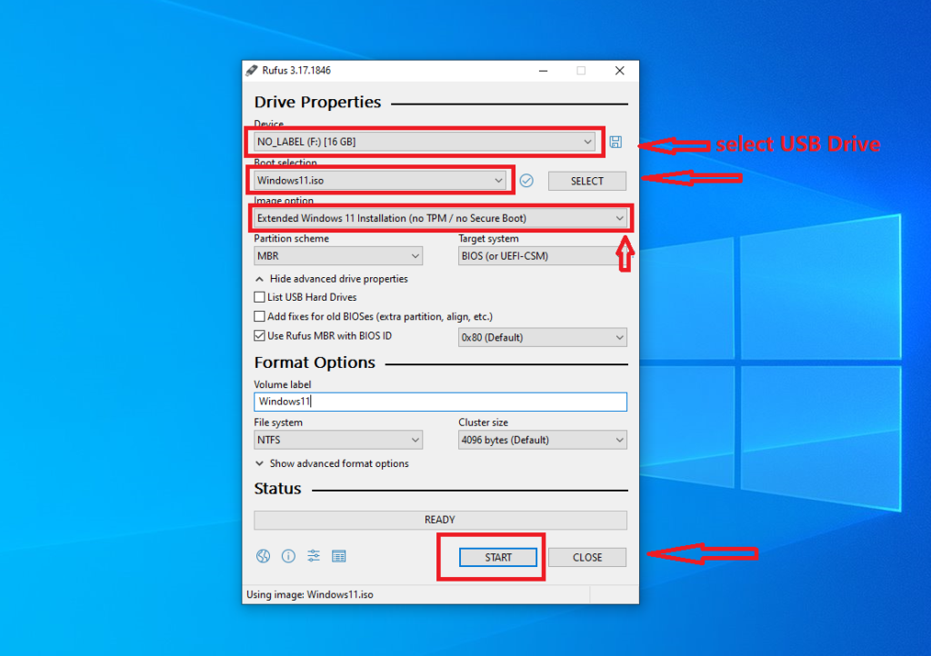Image resolution: width=931 pixels, height=656 pixels.
Task: Show the log list icon
Action: point(339,556)
